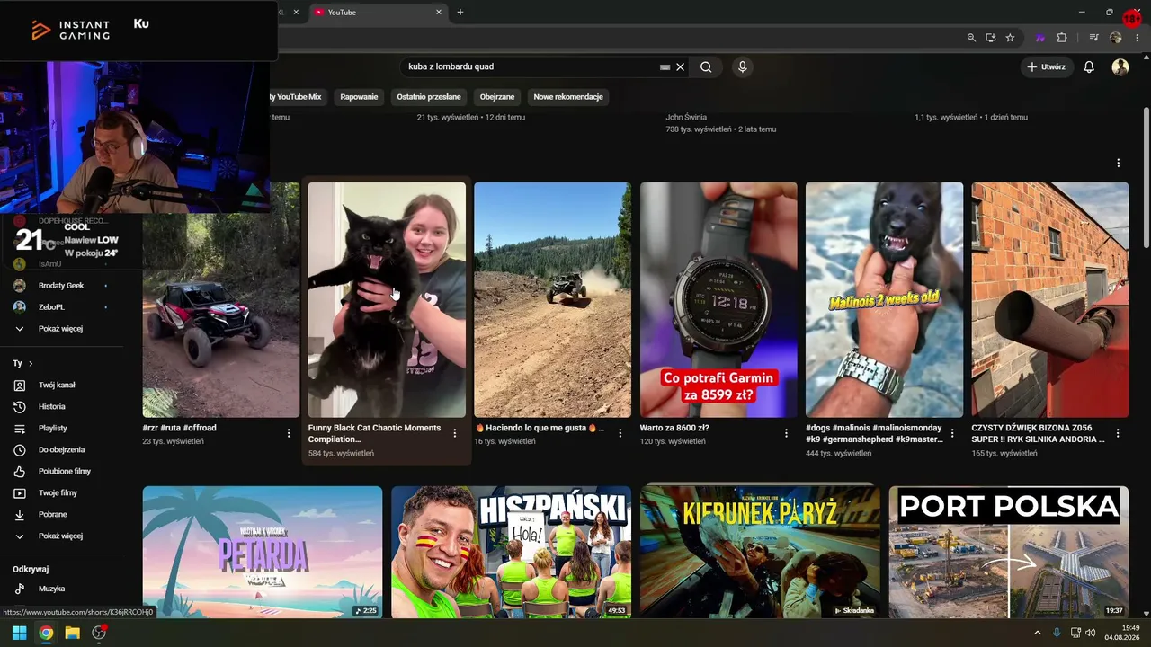
Task: Open the Chrome three-dot menu
Action: pyautogui.click(x=1136, y=38)
